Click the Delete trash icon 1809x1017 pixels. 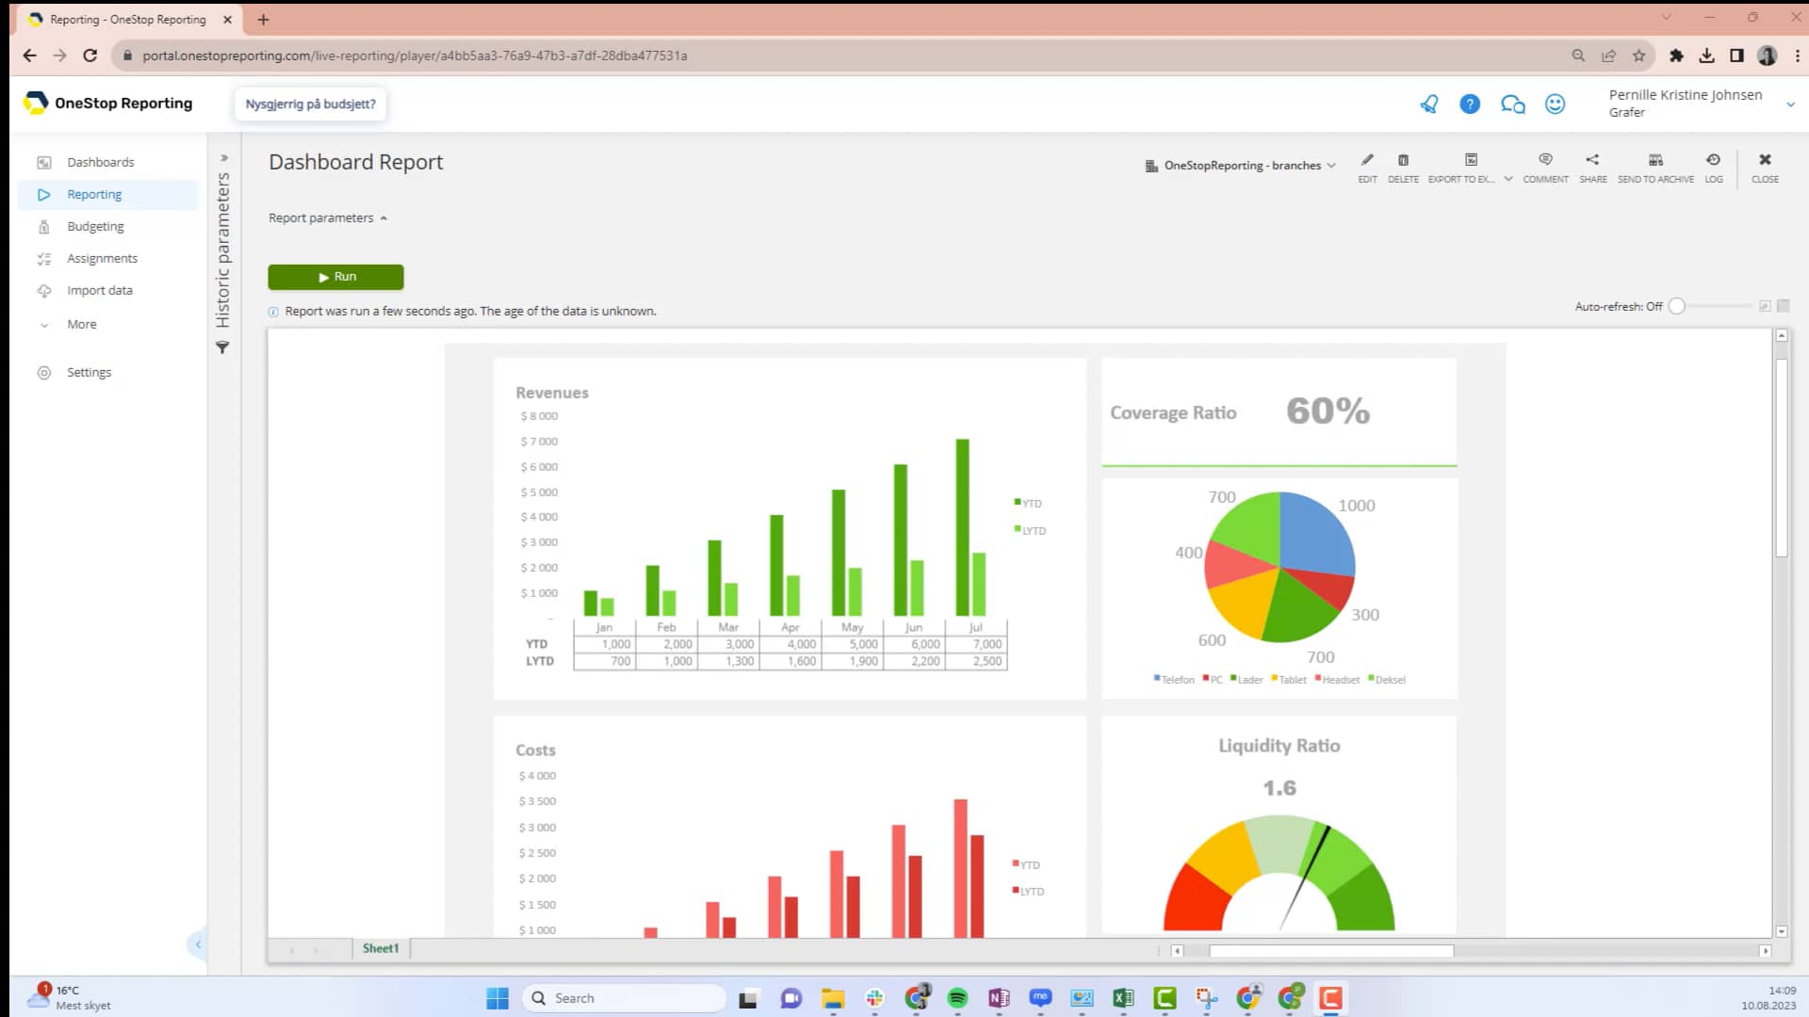tap(1403, 161)
